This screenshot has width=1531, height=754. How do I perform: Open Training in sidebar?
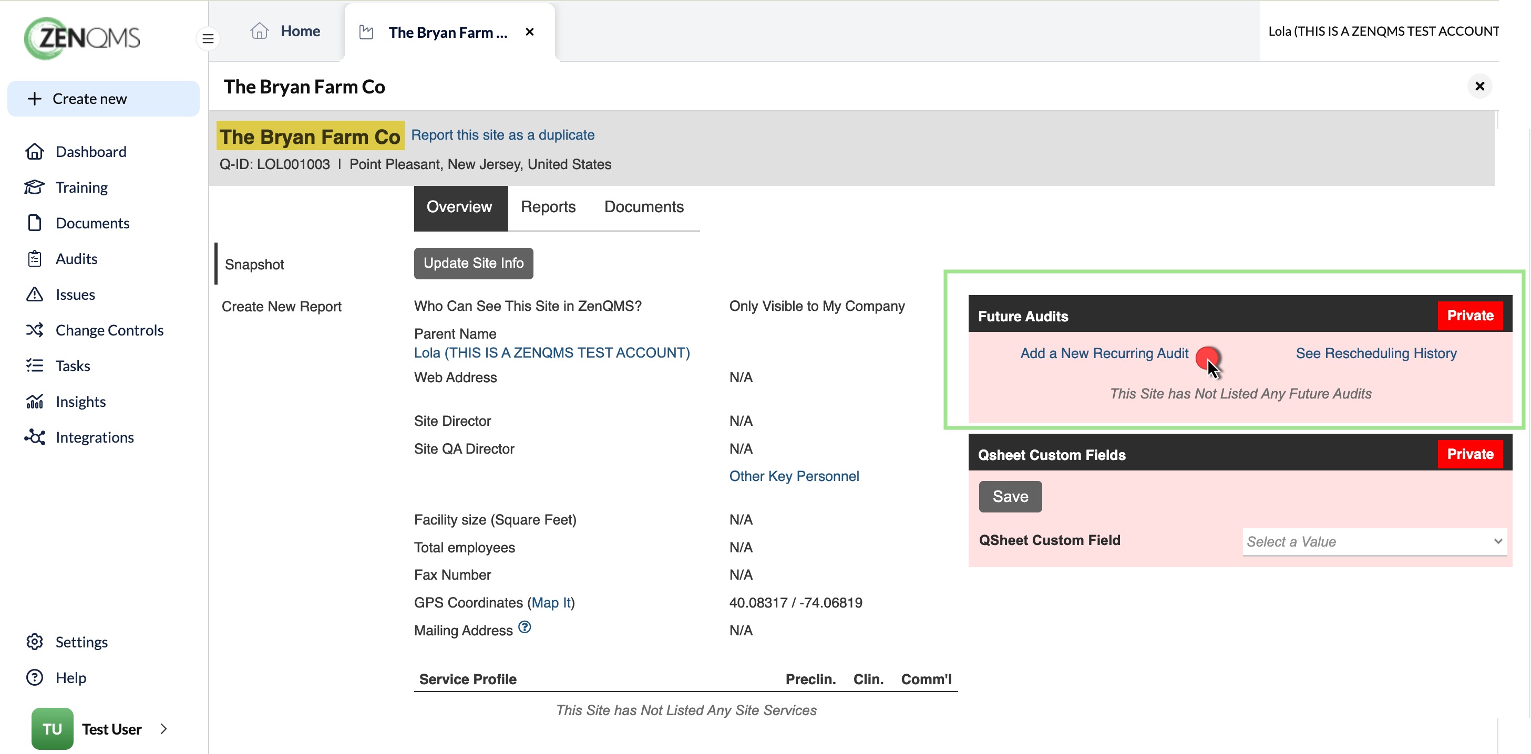point(81,187)
